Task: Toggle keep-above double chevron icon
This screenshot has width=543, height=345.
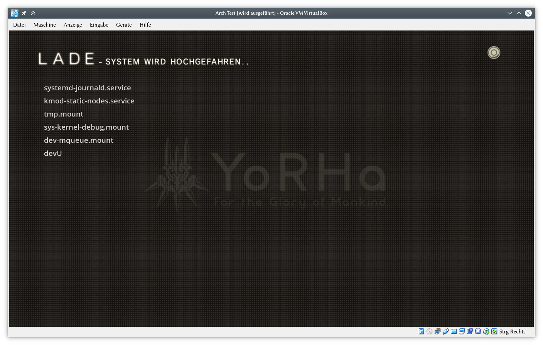Action: coord(33,13)
